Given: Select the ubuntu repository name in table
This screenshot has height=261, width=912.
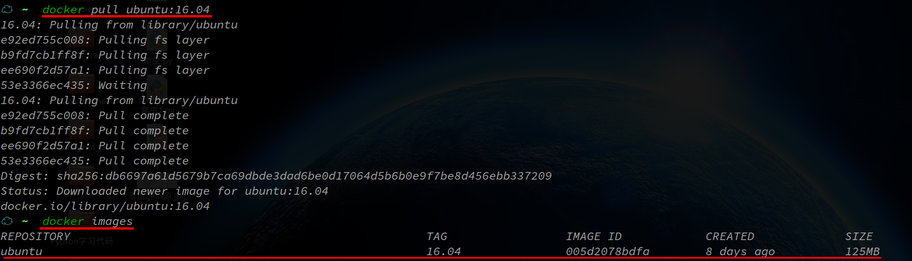Looking at the screenshot, I should click(x=22, y=252).
